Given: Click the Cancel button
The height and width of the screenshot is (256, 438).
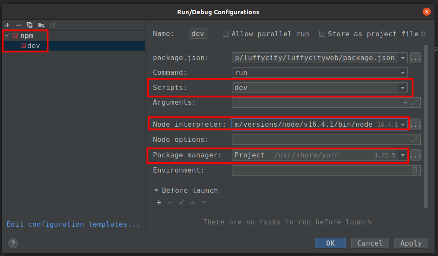Looking at the screenshot, I should pos(370,243).
